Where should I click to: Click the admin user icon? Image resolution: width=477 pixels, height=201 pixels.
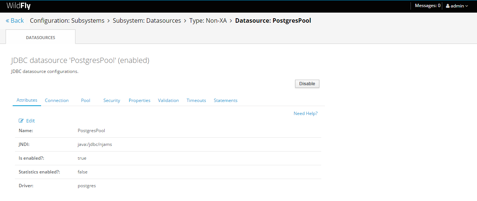point(448,6)
